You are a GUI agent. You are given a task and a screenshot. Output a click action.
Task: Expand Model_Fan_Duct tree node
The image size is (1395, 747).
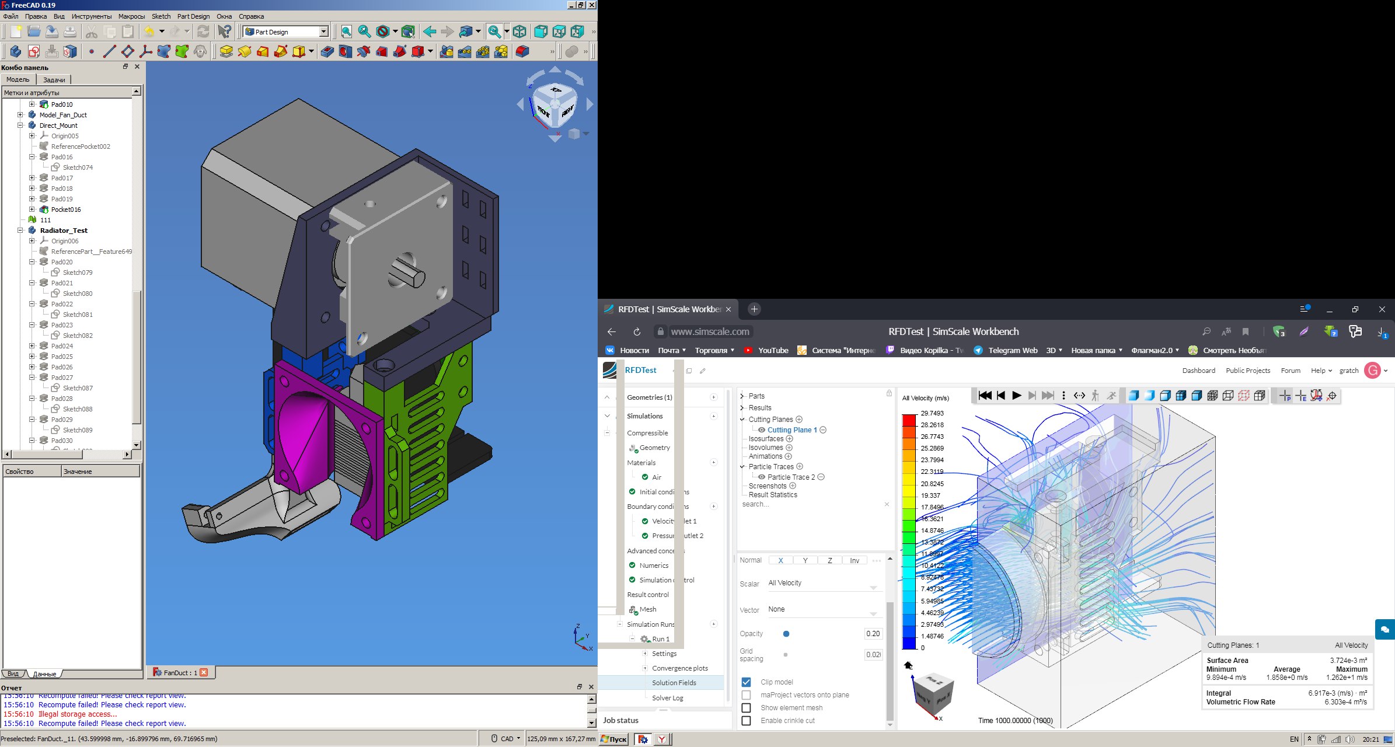pyautogui.click(x=20, y=115)
